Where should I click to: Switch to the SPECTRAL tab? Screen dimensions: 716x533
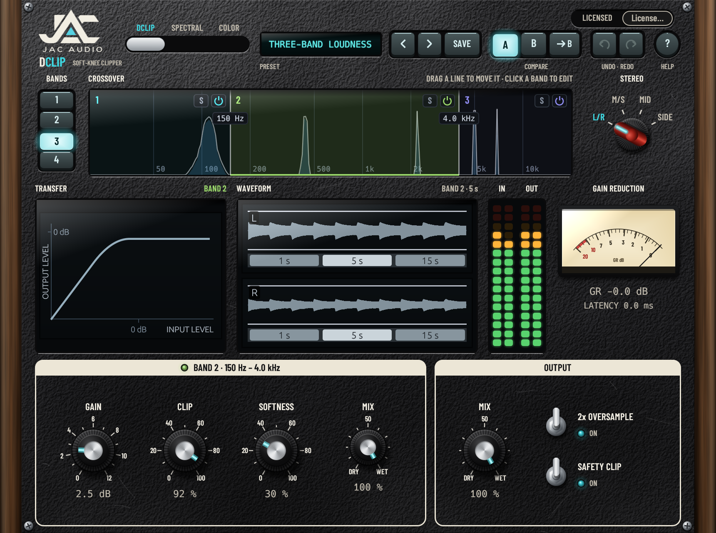coord(187,28)
